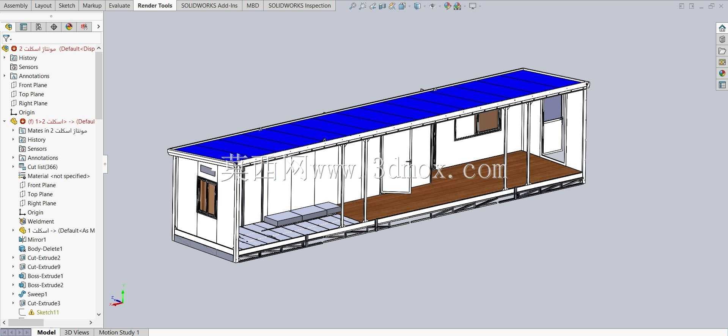Open View Orientation dropdown arrow
Viewport: 728px width, 336px height.
(x=409, y=6)
